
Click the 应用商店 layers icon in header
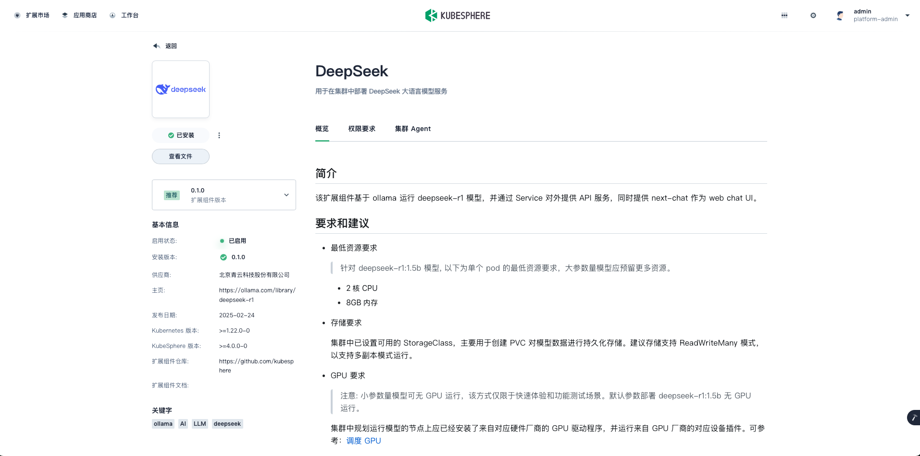click(65, 15)
